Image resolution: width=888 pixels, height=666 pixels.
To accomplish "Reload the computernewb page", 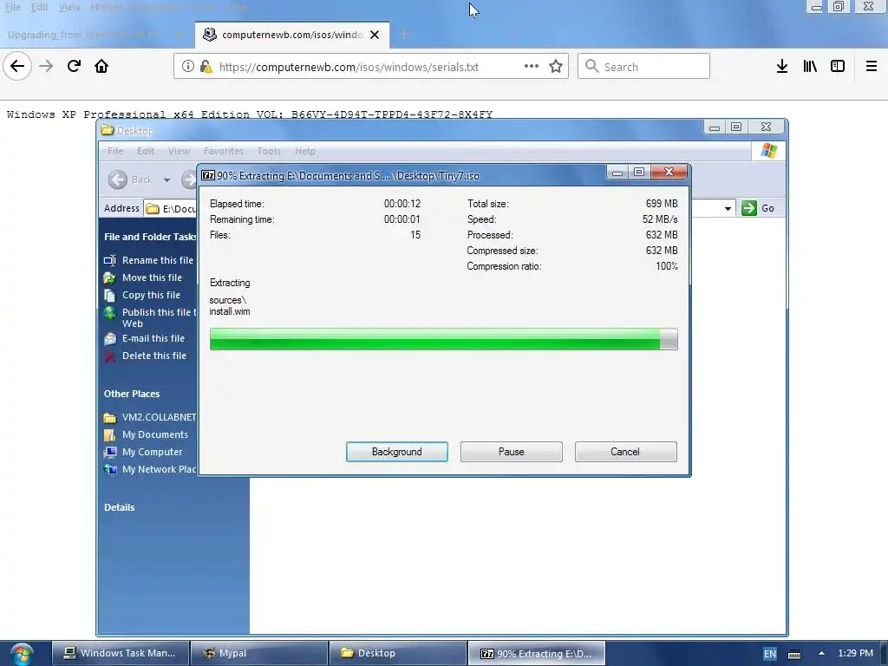I will pyautogui.click(x=74, y=66).
